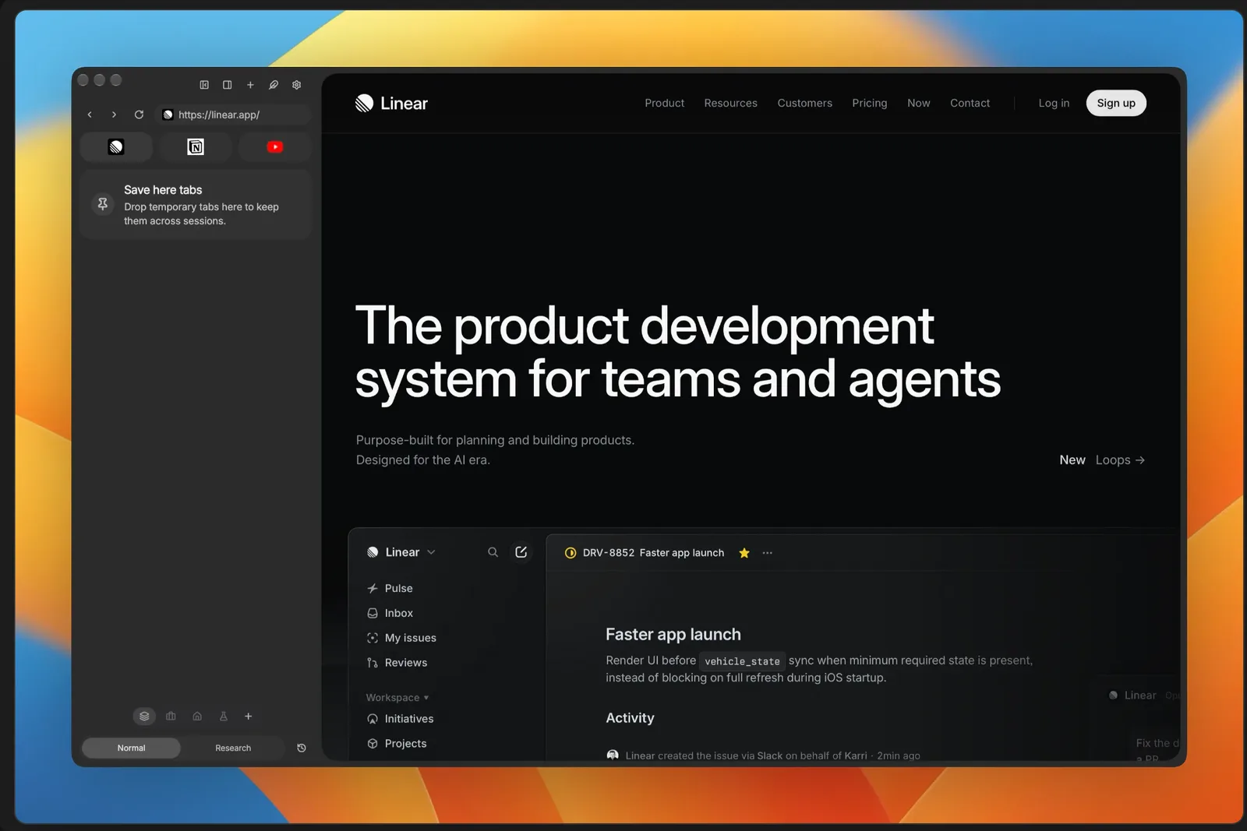Open the pinned Linear tab
Screen dimensions: 1247x831
coord(116,146)
